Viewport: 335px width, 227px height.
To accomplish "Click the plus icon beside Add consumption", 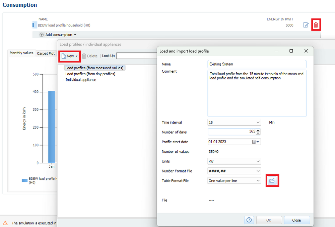I will click(x=42, y=34).
